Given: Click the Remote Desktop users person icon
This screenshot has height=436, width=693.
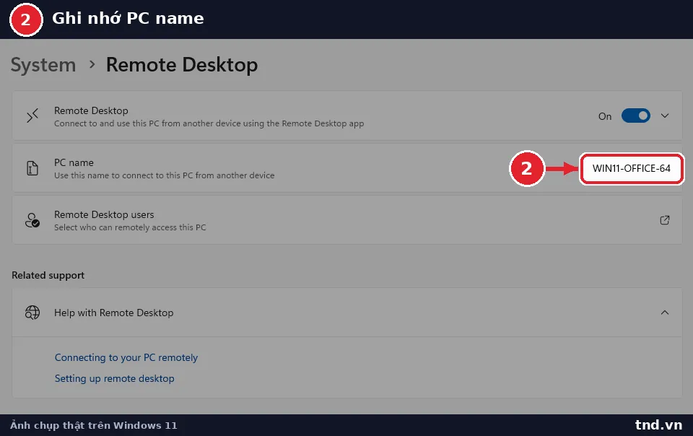Looking at the screenshot, I should click(x=32, y=220).
